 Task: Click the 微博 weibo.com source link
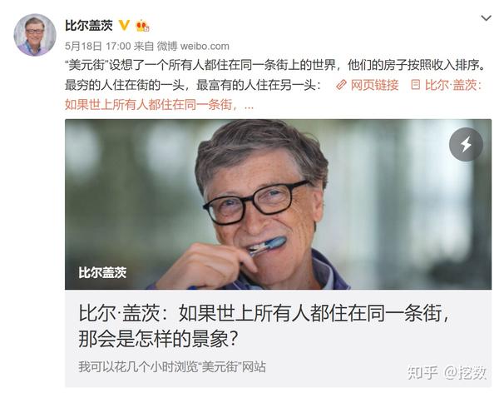[193, 47]
